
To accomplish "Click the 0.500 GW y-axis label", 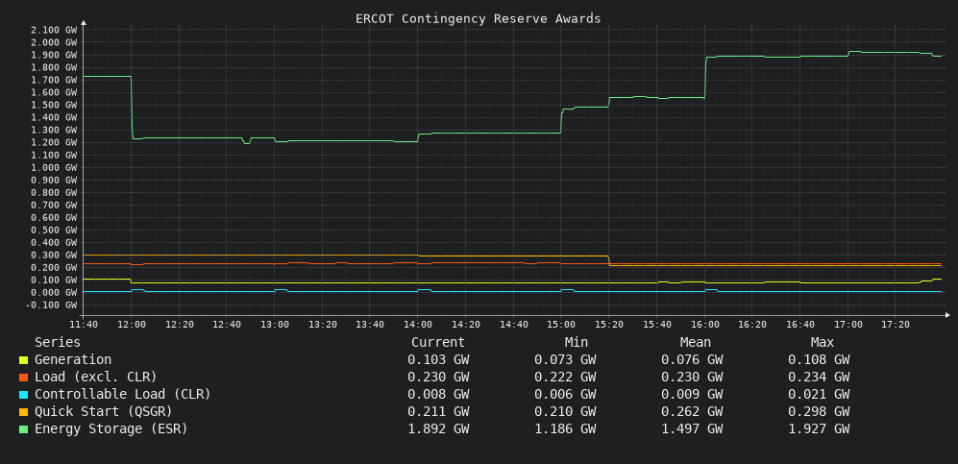I will coord(54,231).
